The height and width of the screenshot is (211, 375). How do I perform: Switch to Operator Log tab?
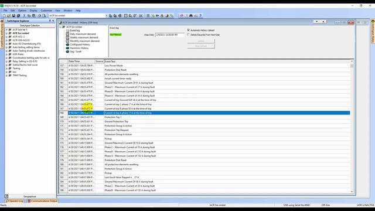[x=15, y=201]
